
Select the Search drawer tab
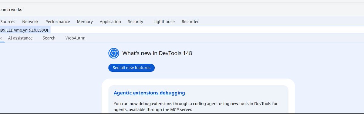49,38
